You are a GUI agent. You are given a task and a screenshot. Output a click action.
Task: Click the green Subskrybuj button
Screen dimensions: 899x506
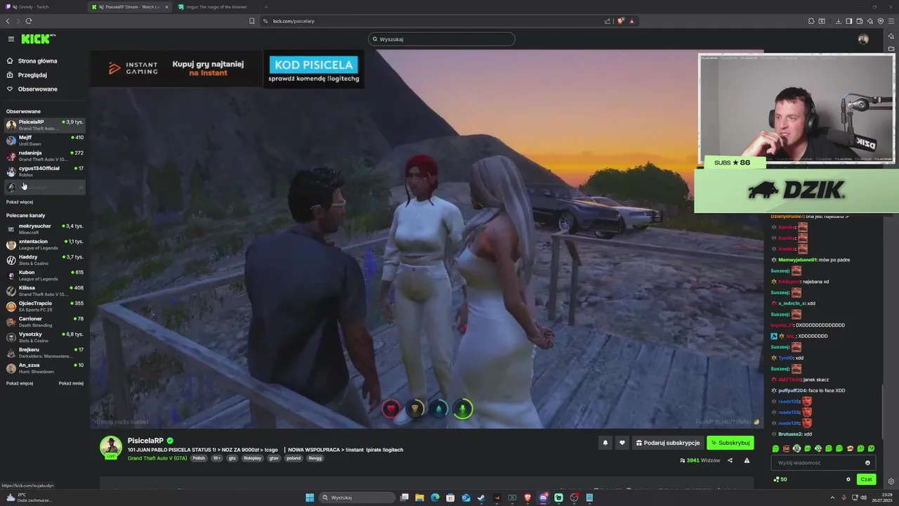click(730, 443)
